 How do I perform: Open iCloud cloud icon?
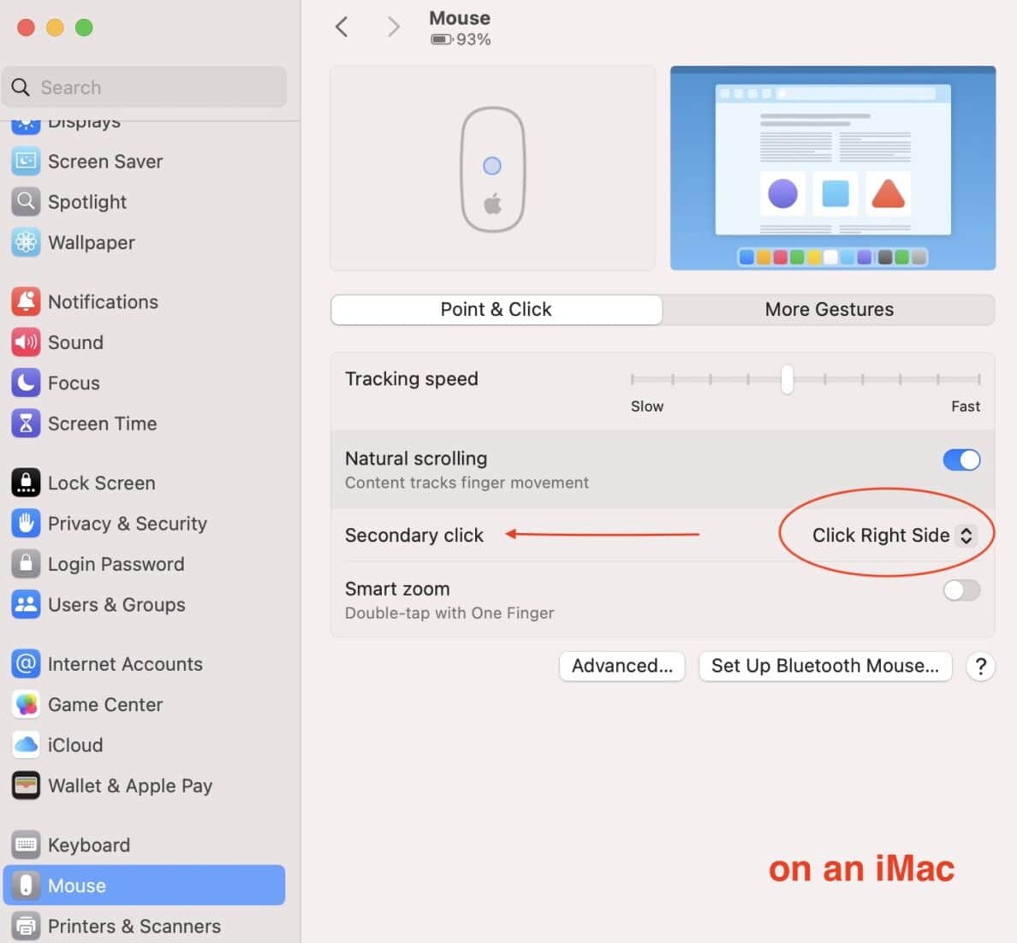[x=26, y=745]
